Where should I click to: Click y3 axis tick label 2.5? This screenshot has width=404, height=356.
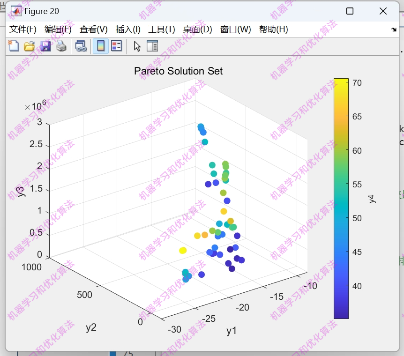tap(36, 144)
